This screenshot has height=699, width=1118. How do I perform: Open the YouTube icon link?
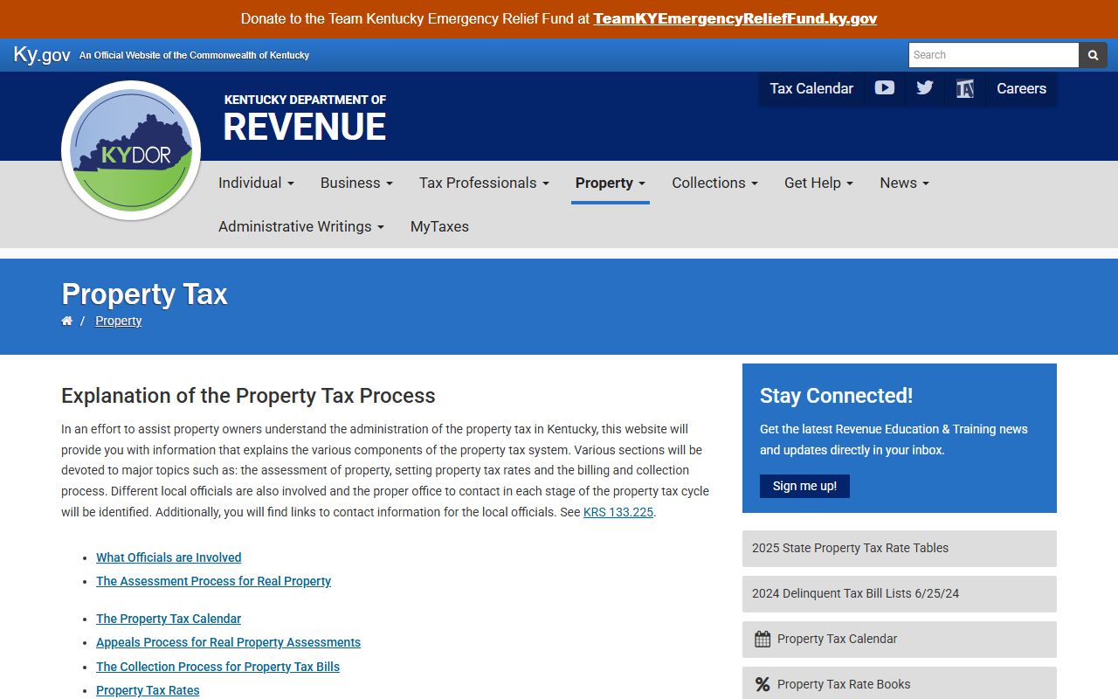click(x=885, y=88)
